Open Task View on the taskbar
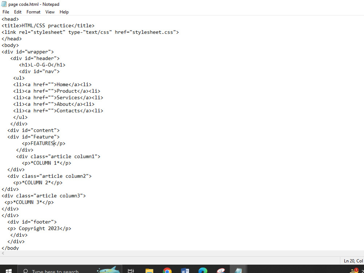 131,271
